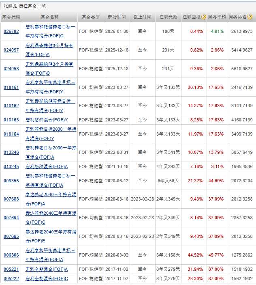Select the 20.13% return value
The height and width of the screenshot is (285, 256).
click(x=195, y=87)
